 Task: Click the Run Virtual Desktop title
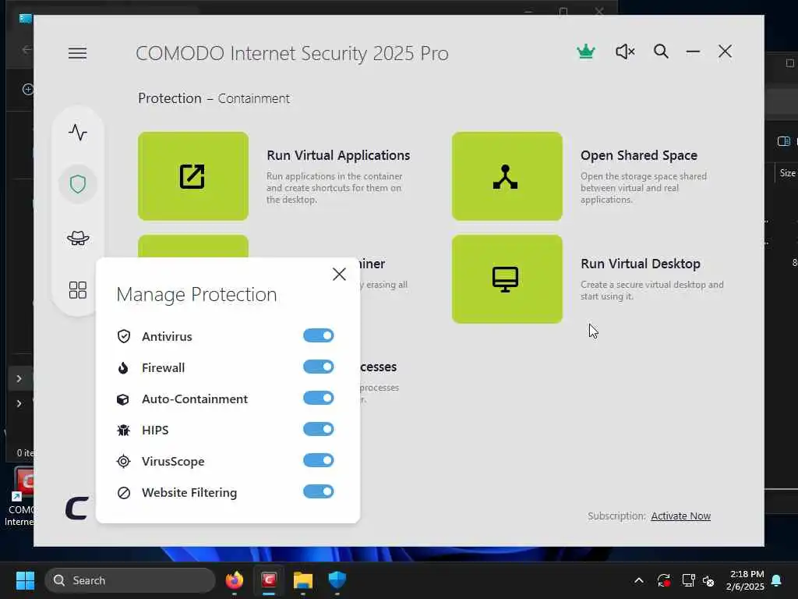click(x=641, y=264)
